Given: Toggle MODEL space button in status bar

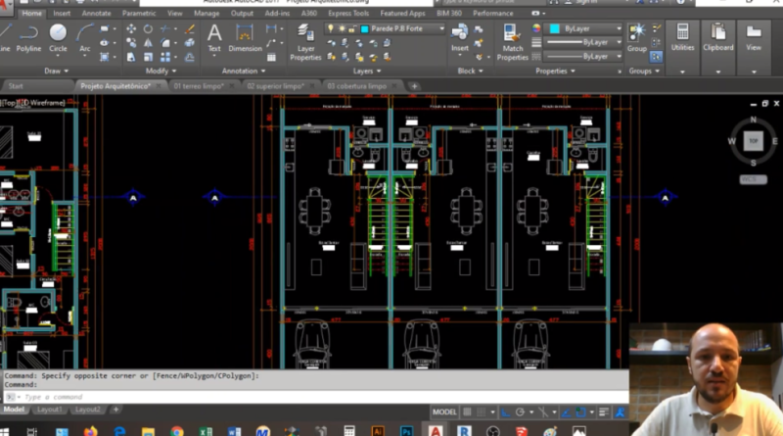Looking at the screenshot, I should click(444, 412).
